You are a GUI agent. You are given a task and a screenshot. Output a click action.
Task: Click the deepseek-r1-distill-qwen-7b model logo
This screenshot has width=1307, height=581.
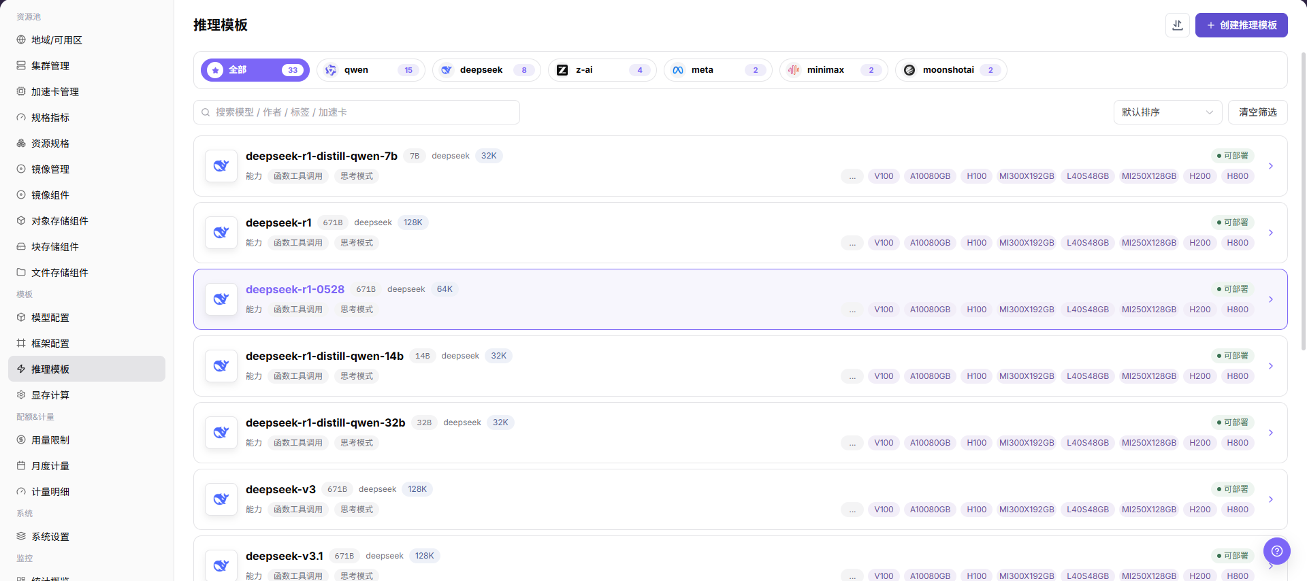(221, 166)
